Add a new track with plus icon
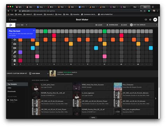The width and height of the screenshot is (166, 127). tap(15, 64)
